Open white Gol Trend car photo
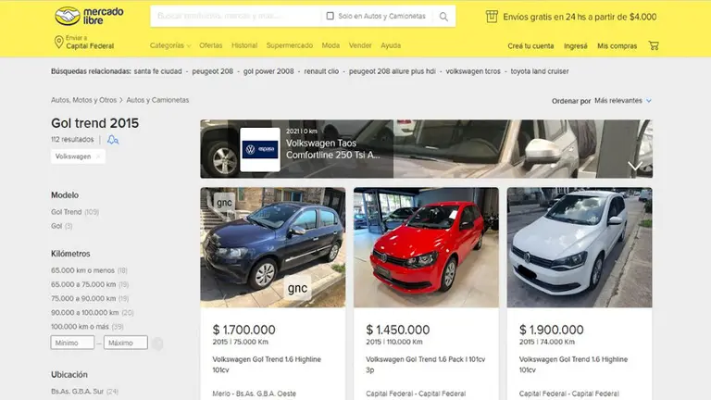711x400 pixels. pyautogui.click(x=580, y=247)
